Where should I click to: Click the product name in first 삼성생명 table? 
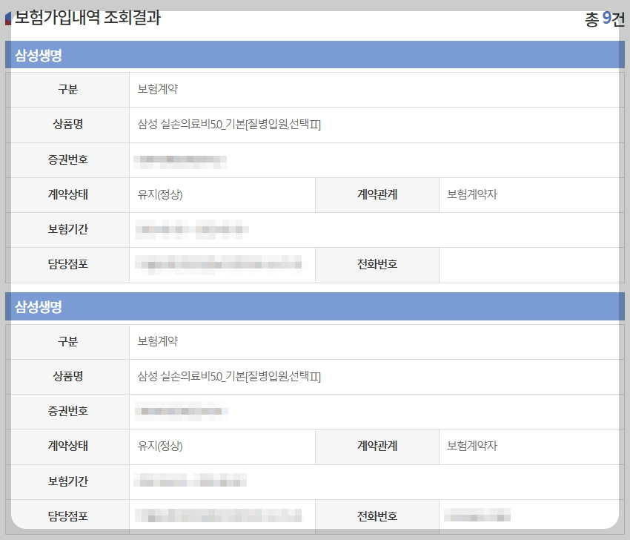click(x=229, y=124)
